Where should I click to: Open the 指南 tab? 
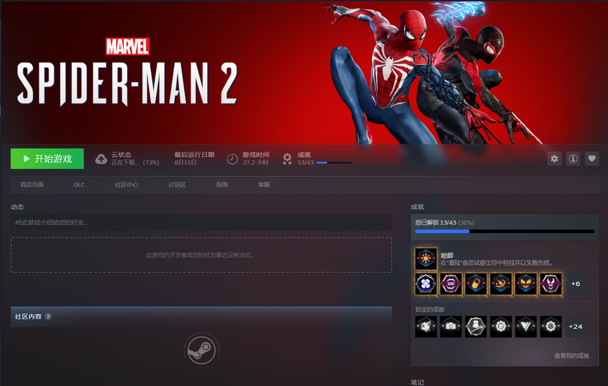click(x=222, y=185)
